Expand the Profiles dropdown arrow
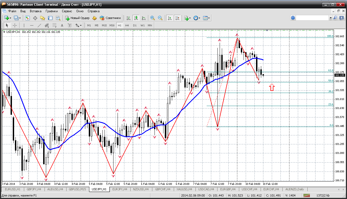This screenshot has height=199, width=347. [20, 18]
